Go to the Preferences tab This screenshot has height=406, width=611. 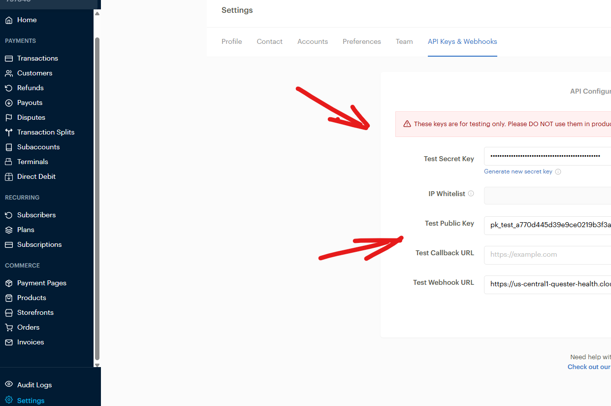pos(361,42)
